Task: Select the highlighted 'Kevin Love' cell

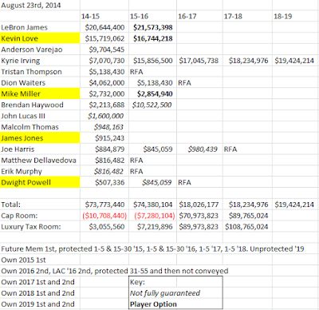Action: tap(40, 38)
